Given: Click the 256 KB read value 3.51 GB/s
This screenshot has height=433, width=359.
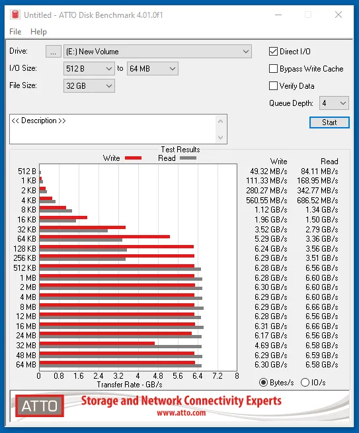Looking at the screenshot, I should coord(321,258).
